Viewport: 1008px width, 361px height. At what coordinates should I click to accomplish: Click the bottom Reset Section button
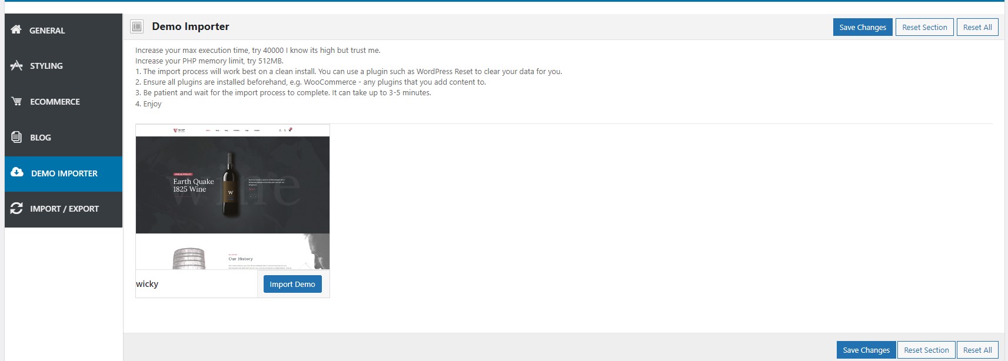[926, 350]
